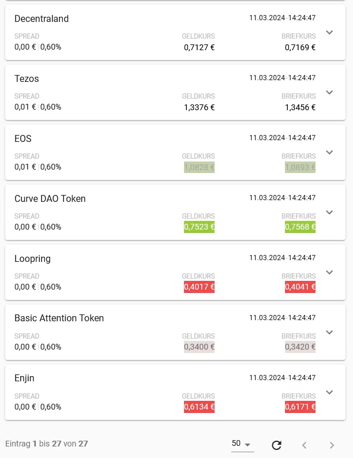Expand the Curve DAO Token chevron
353x458 pixels.
coord(329,212)
